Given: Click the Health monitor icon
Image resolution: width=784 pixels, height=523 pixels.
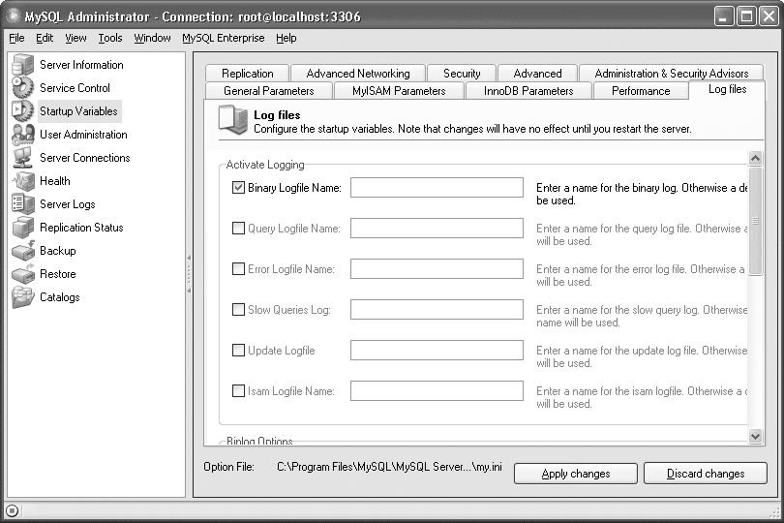Looking at the screenshot, I should [22, 181].
